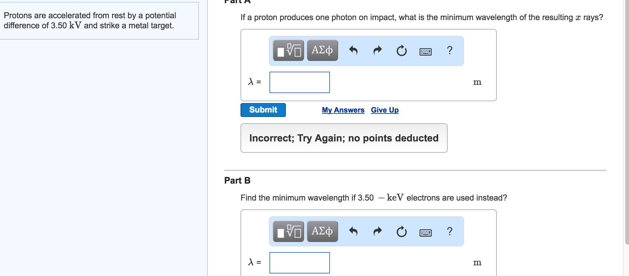Submit the Part A answer

(x=263, y=110)
